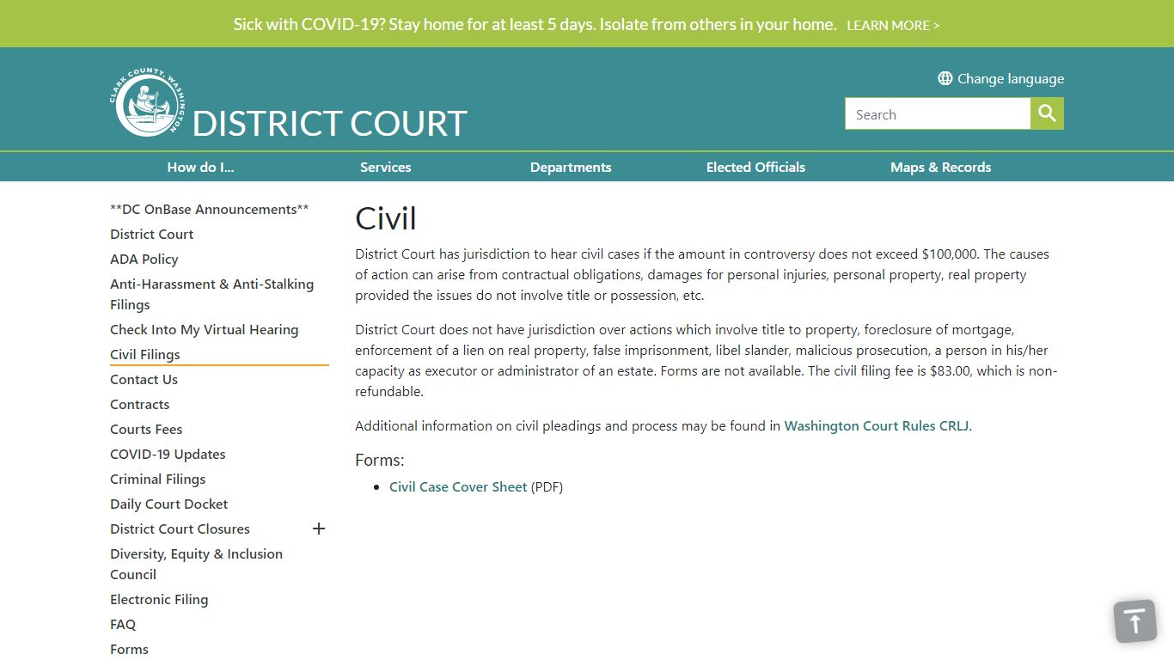The width and height of the screenshot is (1174, 660).
Task: Click LEARN MORE in the COVID banner
Action: [x=893, y=25]
